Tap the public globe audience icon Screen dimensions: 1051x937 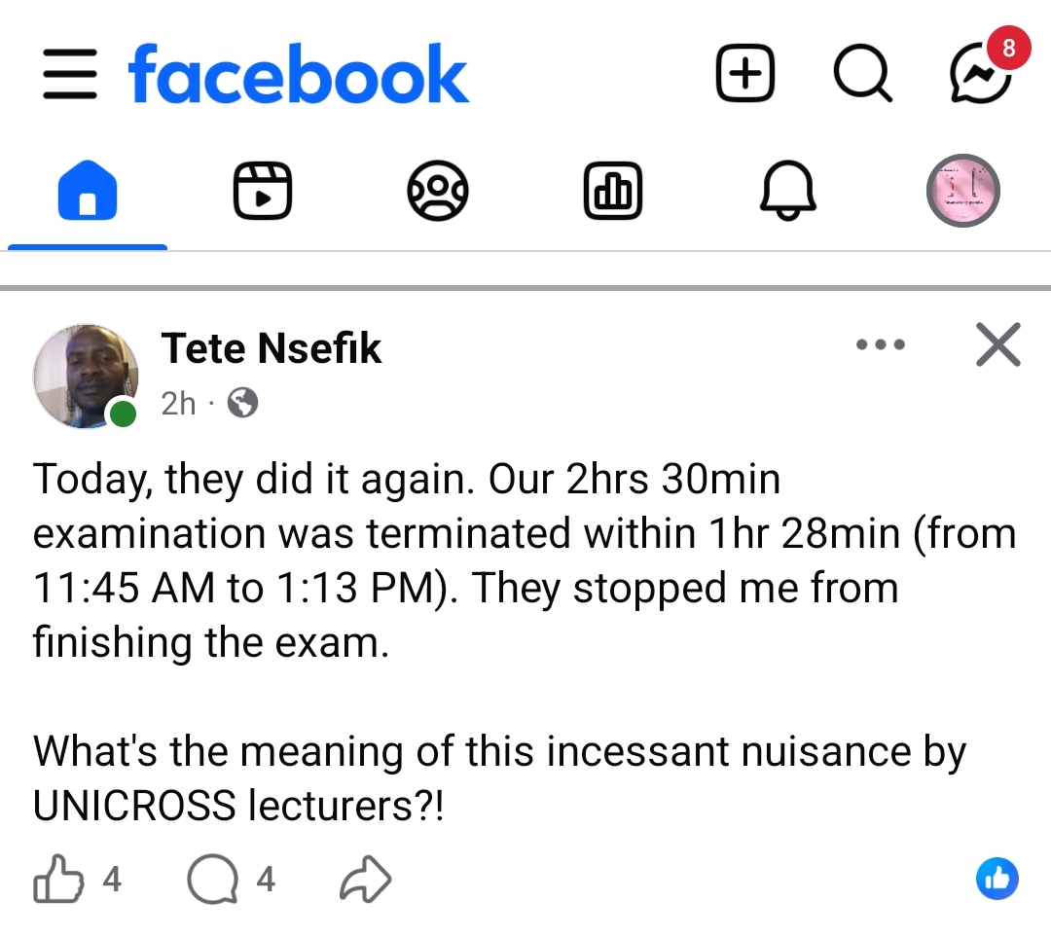[x=242, y=403]
